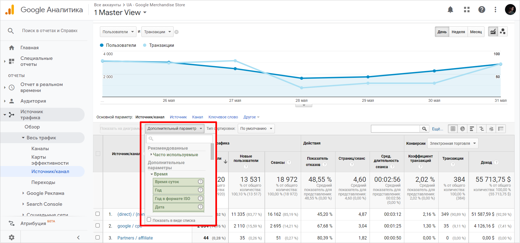This screenshot has height=243, width=520.
Task: Click help icon next to Время суток
Action: point(200,182)
